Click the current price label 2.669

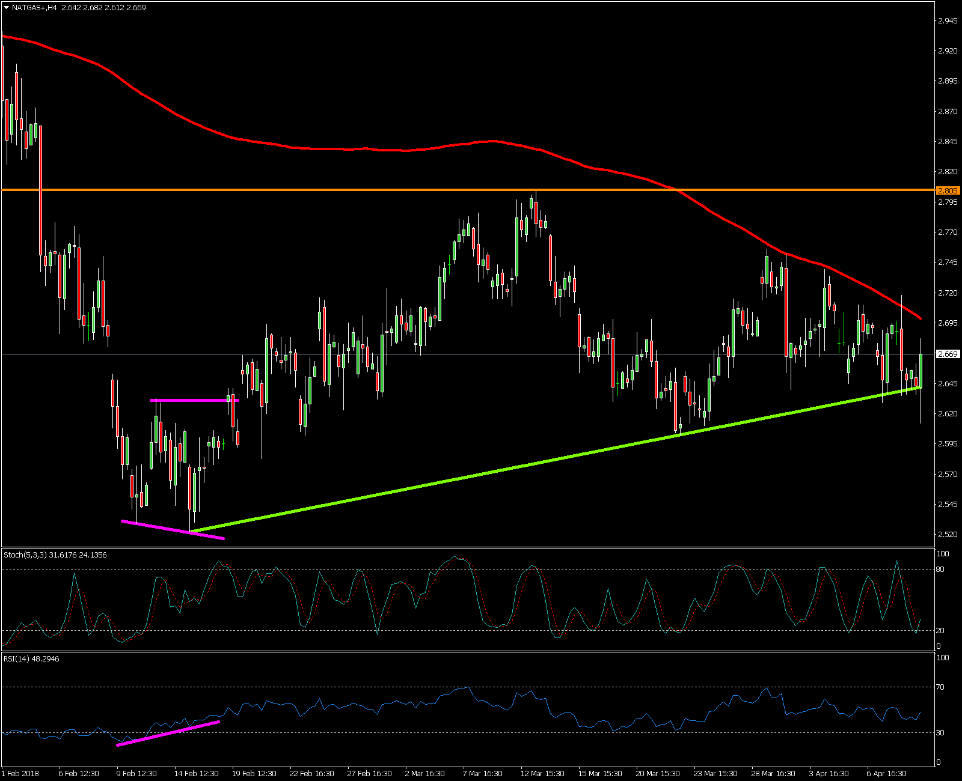point(948,354)
